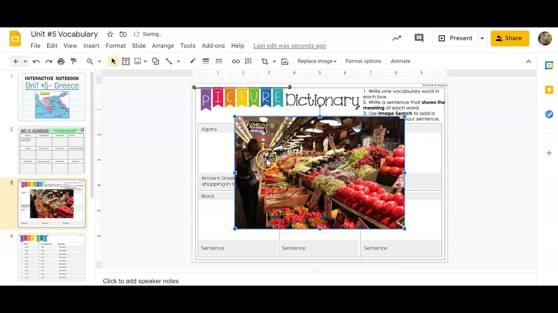The height and width of the screenshot is (313, 558).
Task: Undo the last action
Action: click(x=36, y=61)
